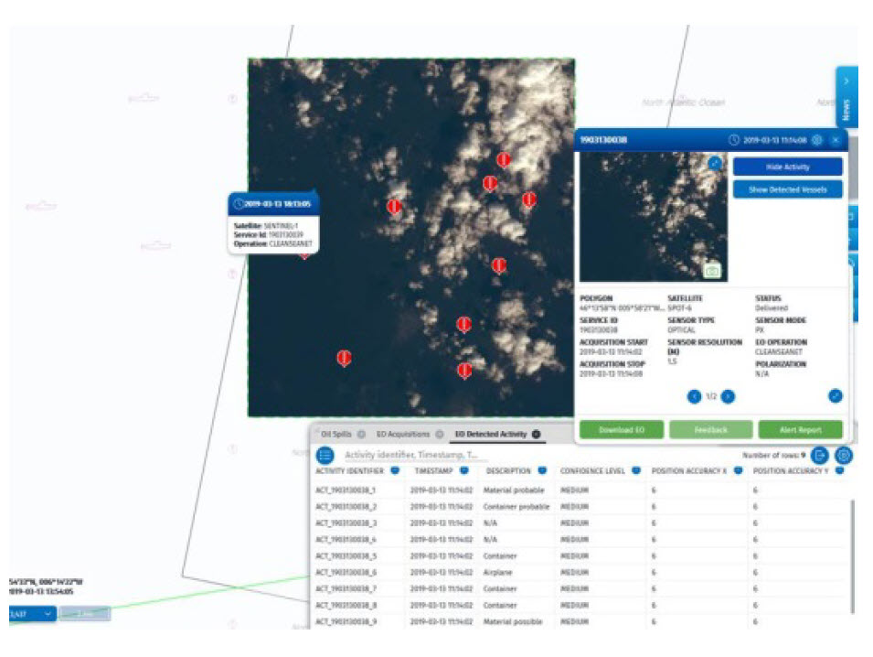Expand the News side panel chevron
Image resolution: width=873 pixels, height=657 pixels.
click(846, 81)
